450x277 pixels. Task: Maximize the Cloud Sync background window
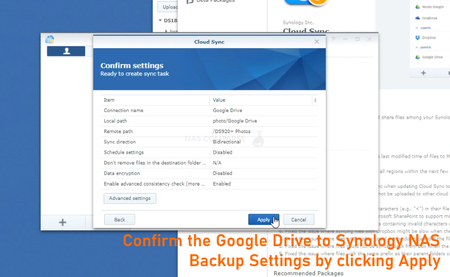coord(357,39)
